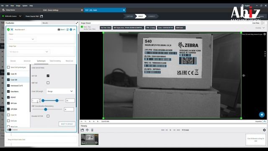This screenshot has height=151, width=268.
Task: Click the blue capture button in image viewer
Action: tap(262, 115)
